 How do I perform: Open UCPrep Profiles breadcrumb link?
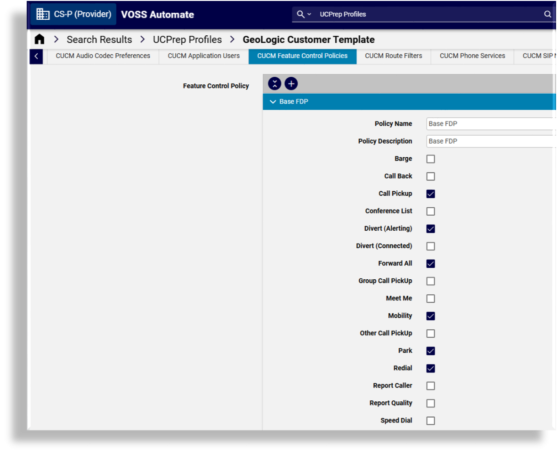coord(187,40)
